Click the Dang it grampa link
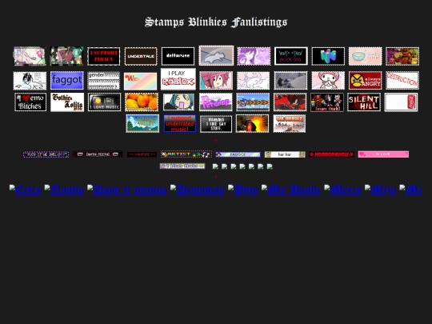Image resolution: width=432 pixels, height=324 pixels. click(127, 190)
